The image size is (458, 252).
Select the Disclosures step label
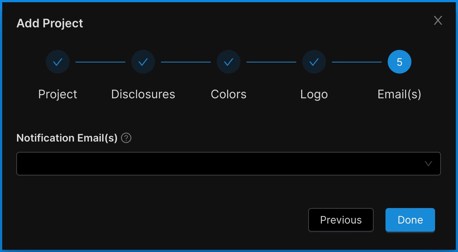click(x=143, y=94)
